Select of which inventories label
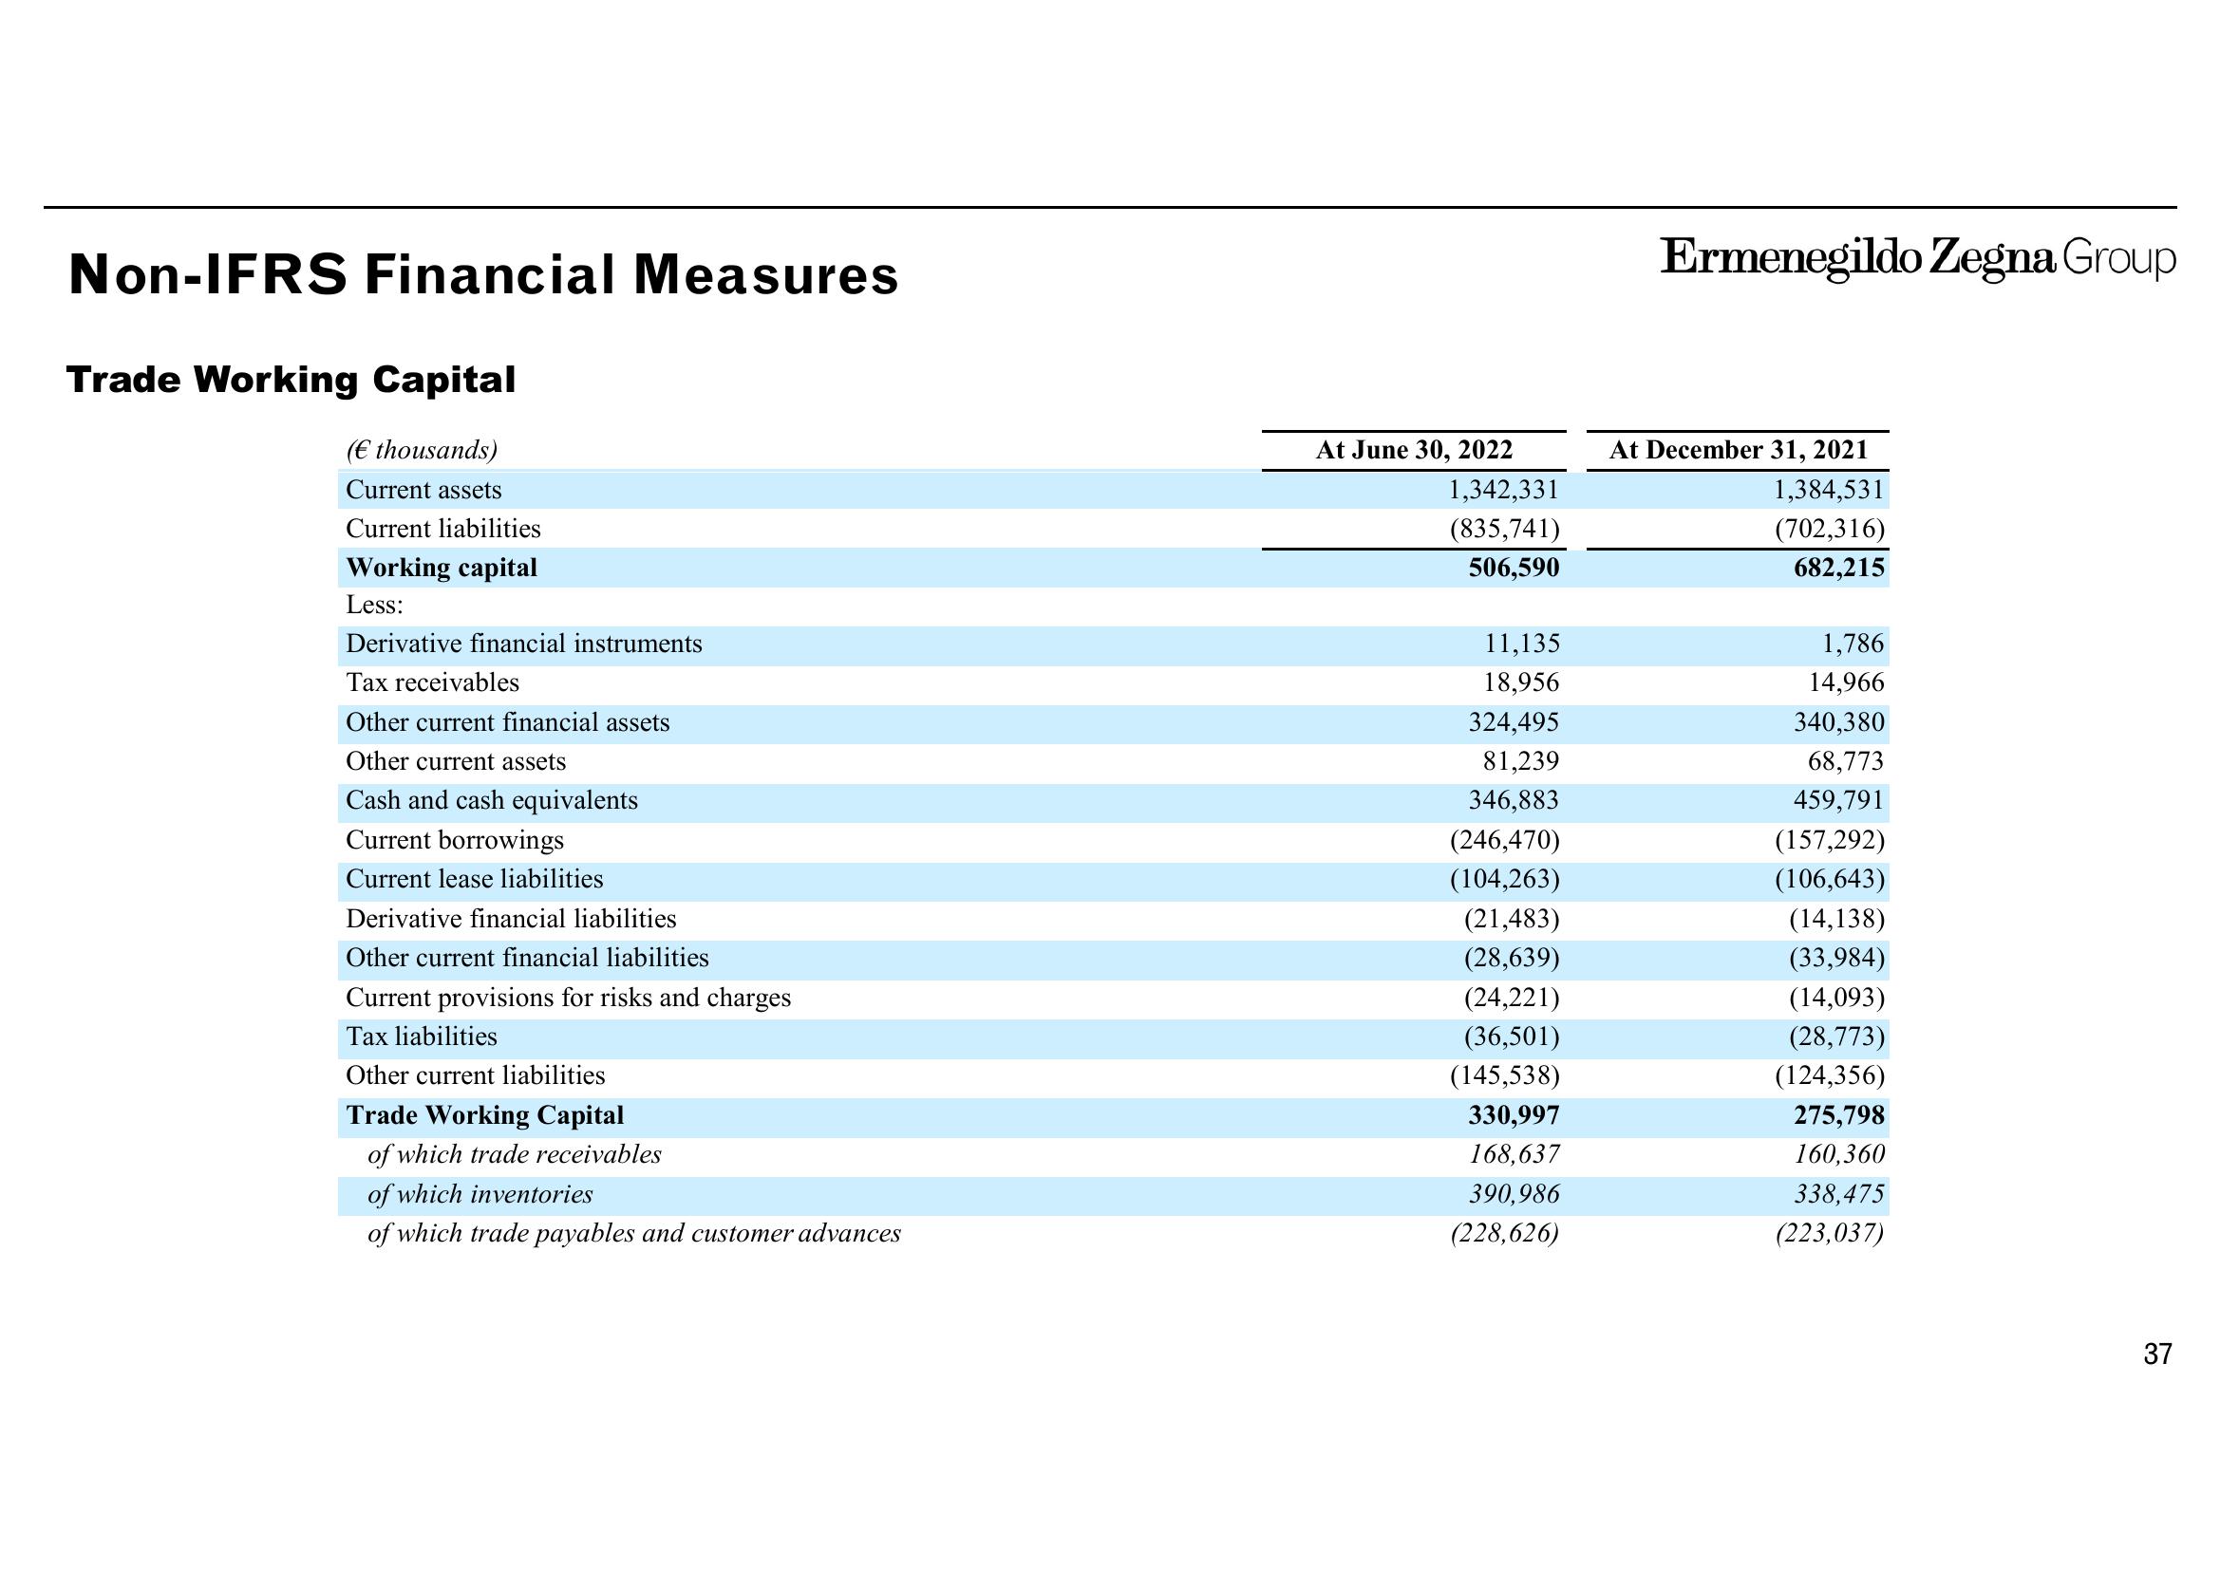 click(480, 1195)
